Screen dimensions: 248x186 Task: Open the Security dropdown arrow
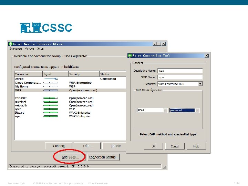pos(200,84)
